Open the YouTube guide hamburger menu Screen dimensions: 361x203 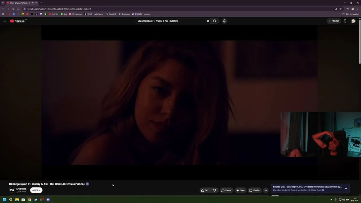pos(5,21)
